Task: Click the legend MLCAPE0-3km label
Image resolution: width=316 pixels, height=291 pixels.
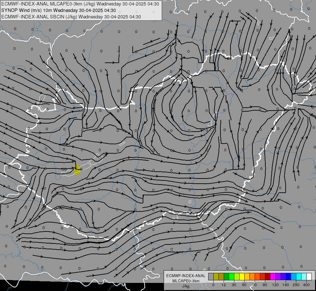Action: (x=186, y=281)
